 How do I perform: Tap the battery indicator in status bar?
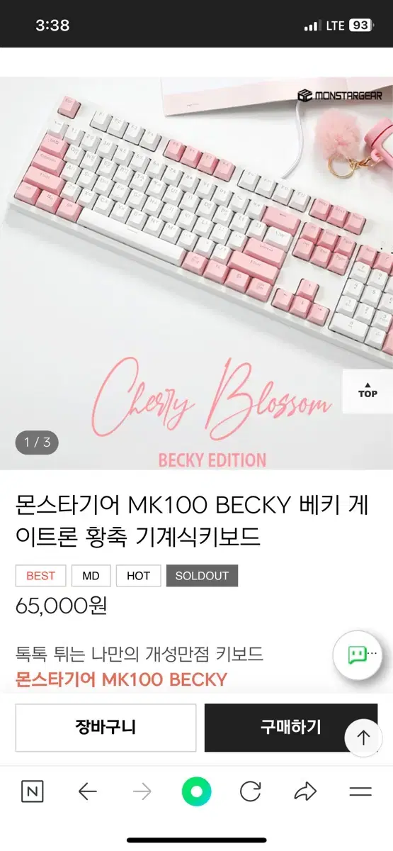pos(360,26)
